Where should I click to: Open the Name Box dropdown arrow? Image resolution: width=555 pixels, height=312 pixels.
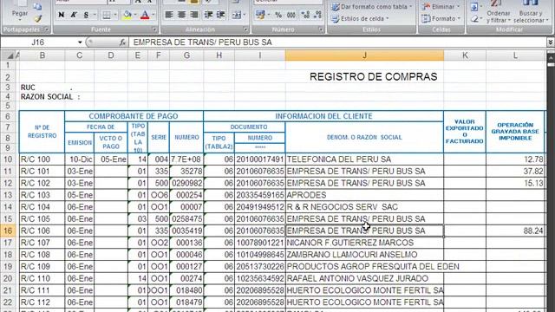[80, 42]
